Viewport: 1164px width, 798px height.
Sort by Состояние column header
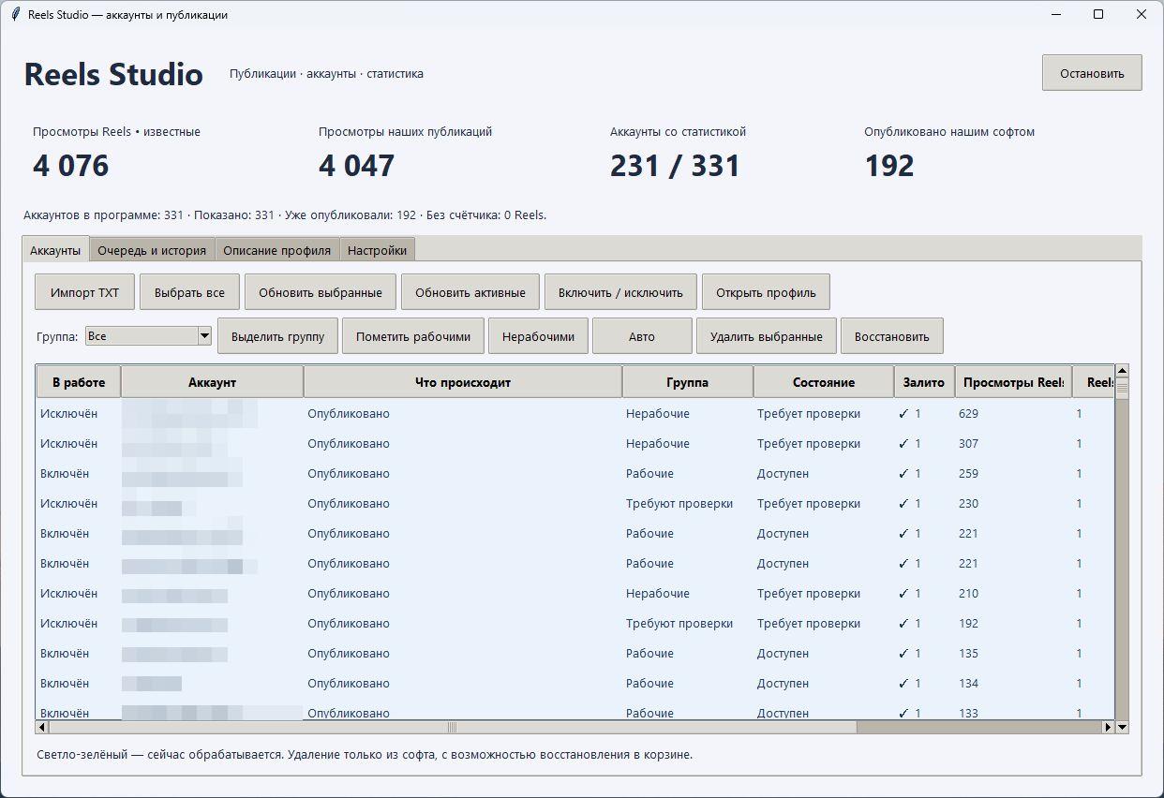(x=824, y=382)
